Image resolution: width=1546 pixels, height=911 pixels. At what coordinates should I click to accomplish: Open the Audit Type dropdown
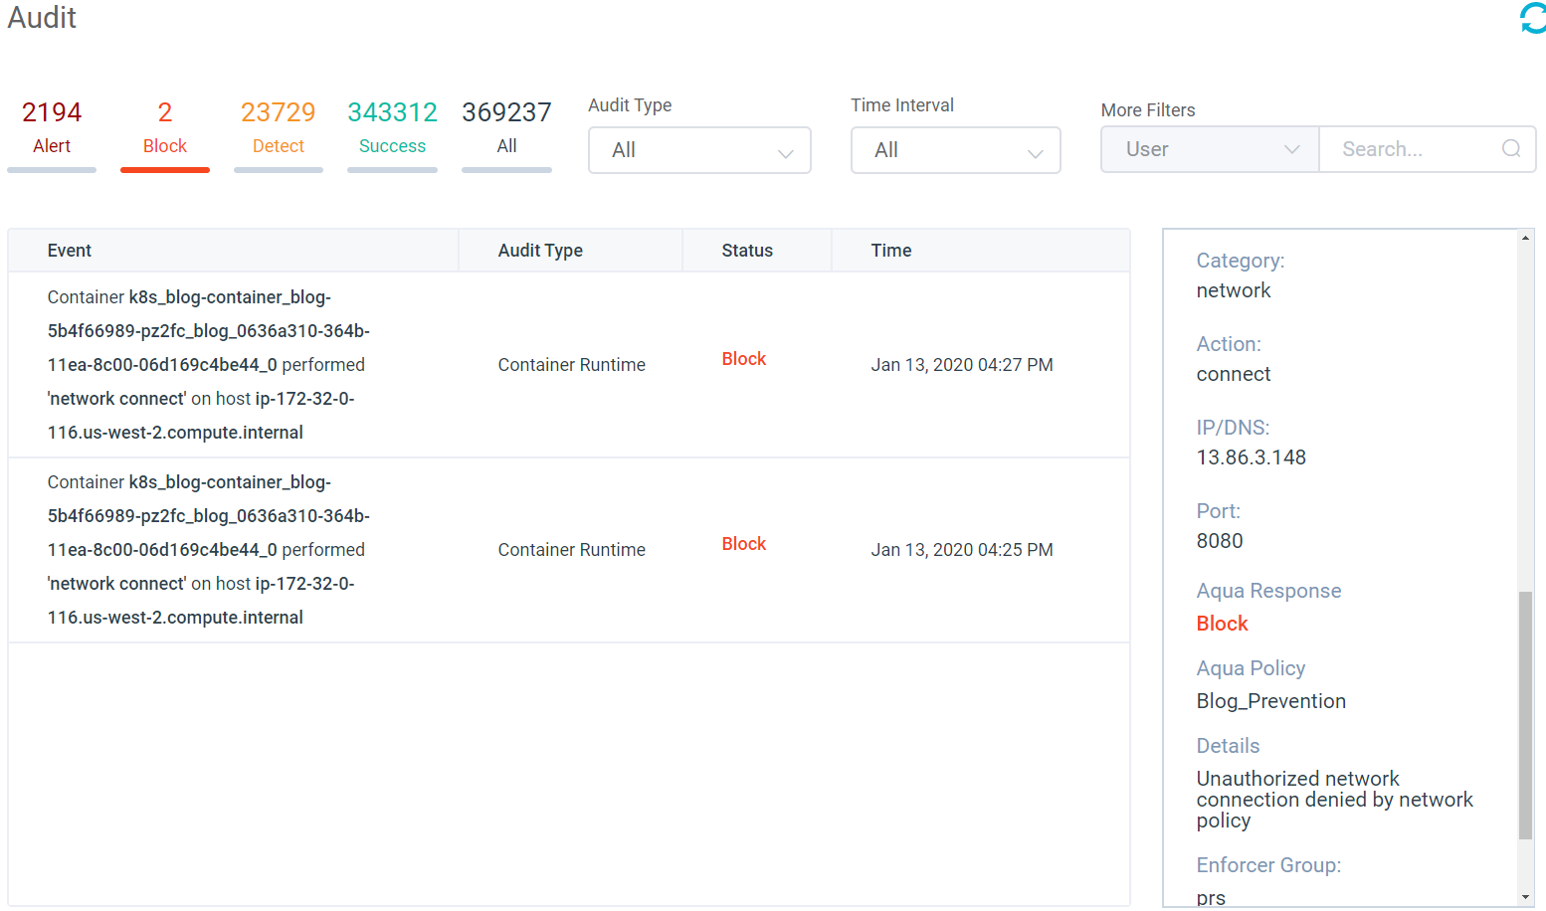(698, 150)
